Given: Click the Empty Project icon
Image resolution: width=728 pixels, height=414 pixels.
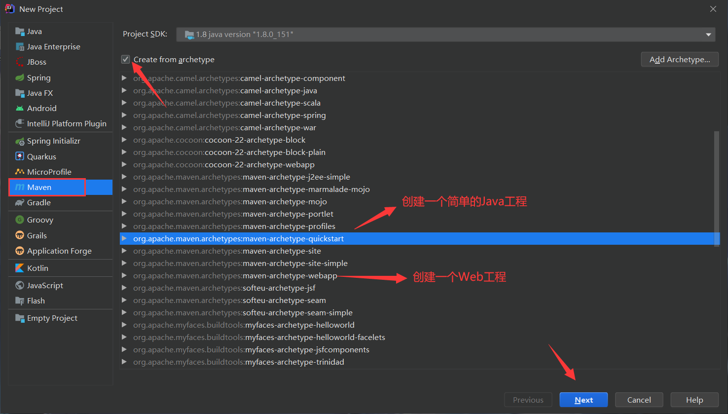Looking at the screenshot, I should point(20,318).
